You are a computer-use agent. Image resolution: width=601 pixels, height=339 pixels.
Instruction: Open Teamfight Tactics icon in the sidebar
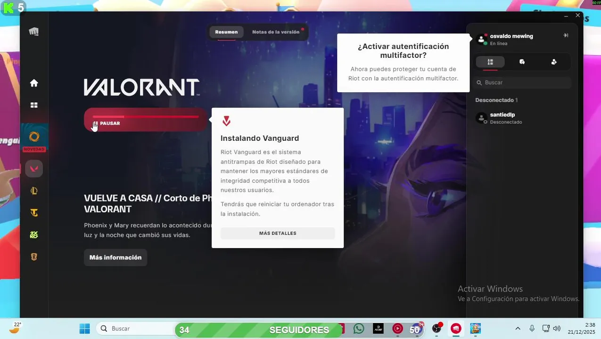pyautogui.click(x=34, y=213)
